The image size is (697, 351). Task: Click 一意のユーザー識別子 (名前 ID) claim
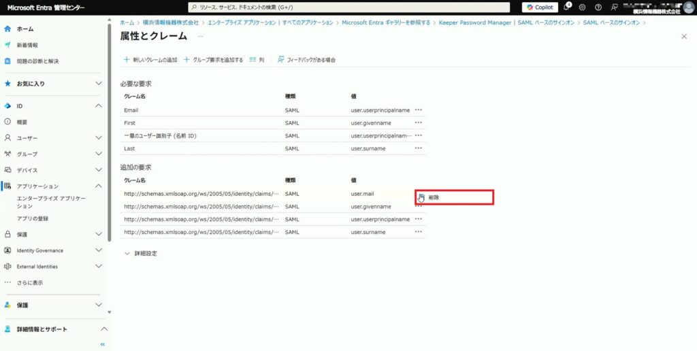160,136
